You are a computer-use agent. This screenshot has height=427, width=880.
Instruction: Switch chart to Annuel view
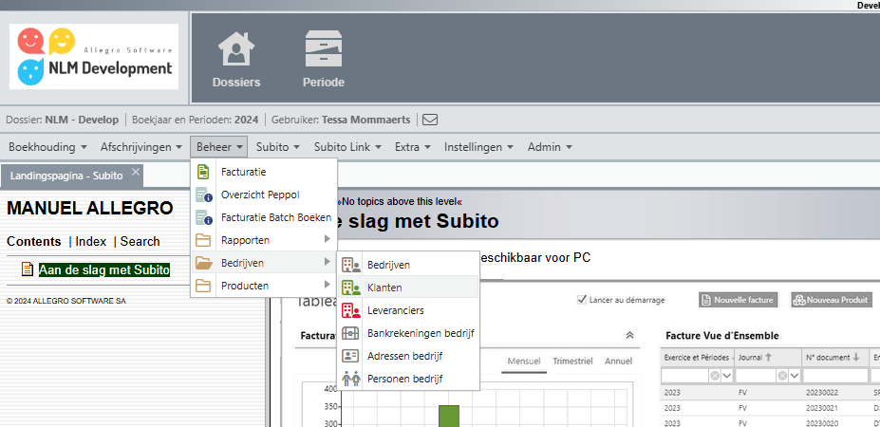(619, 361)
